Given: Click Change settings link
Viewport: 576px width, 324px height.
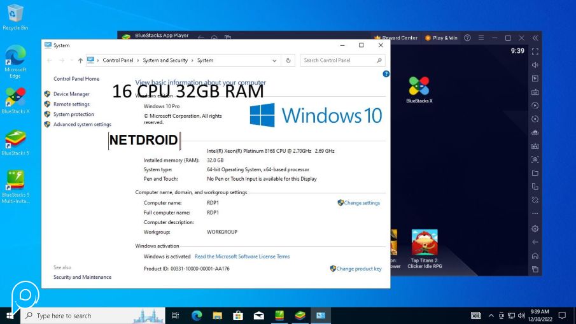Looking at the screenshot, I should 362,203.
